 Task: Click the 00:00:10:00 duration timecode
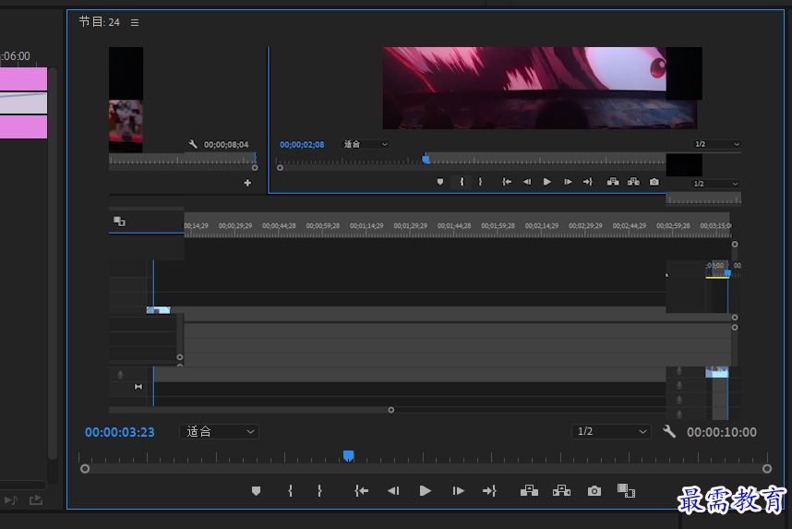coord(722,432)
